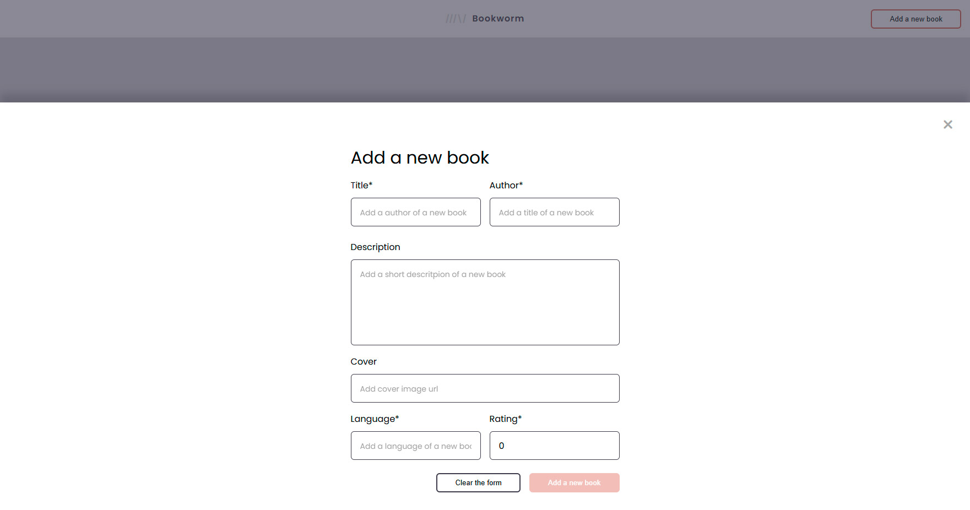Focus the Language input field
Screen dimensions: 970x510
415,446
